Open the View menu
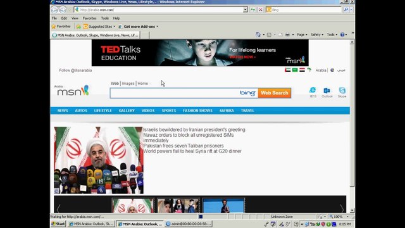 75,18
